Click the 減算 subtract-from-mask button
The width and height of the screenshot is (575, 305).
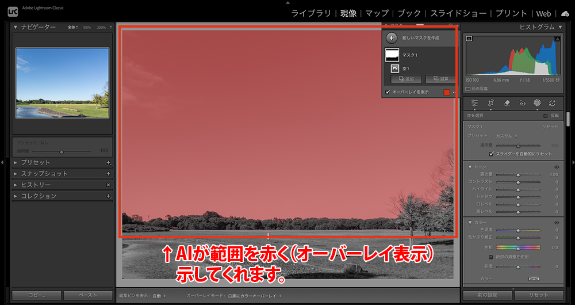click(x=440, y=79)
